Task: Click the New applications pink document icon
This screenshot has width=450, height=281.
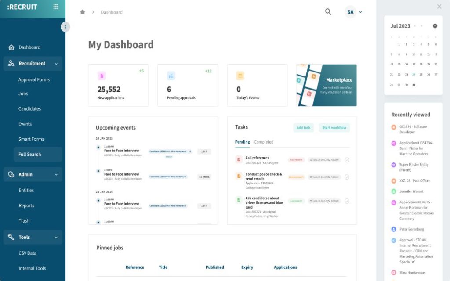Action: [x=102, y=76]
